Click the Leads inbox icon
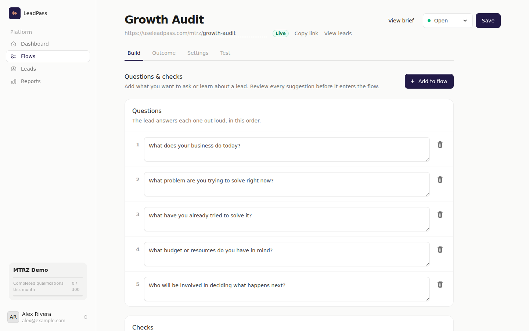The width and height of the screenshot is (529, 331). coord(14,69)
